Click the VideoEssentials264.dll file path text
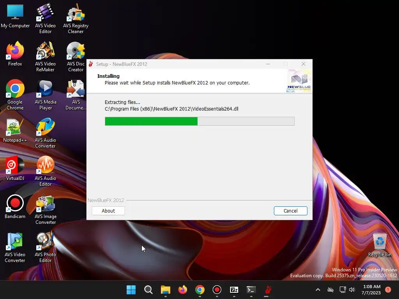The height and width of the screenshot is (299, 399). point(171,109)
